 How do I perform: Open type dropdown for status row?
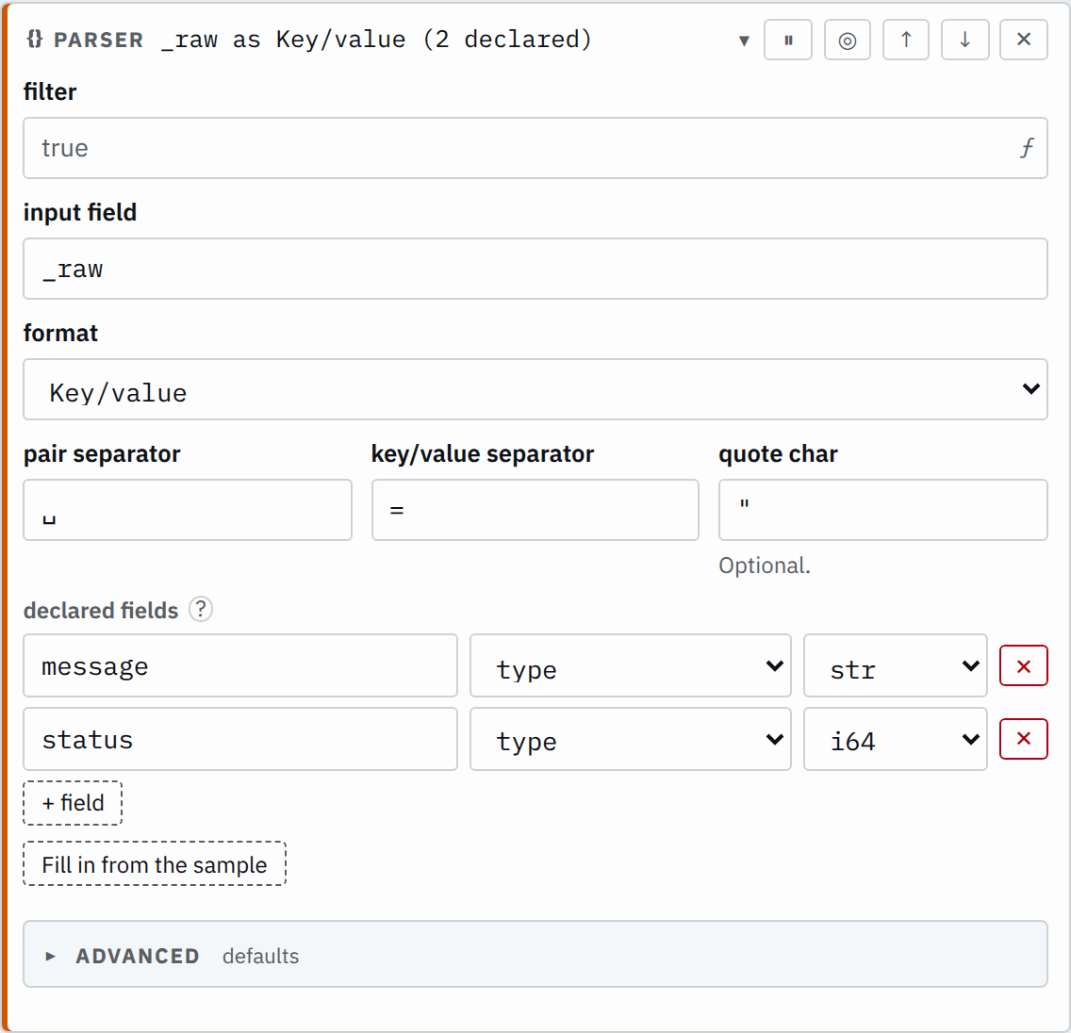630,740
